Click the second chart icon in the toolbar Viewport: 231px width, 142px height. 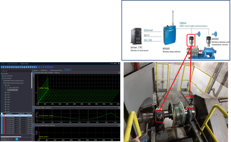pos(4,67)
